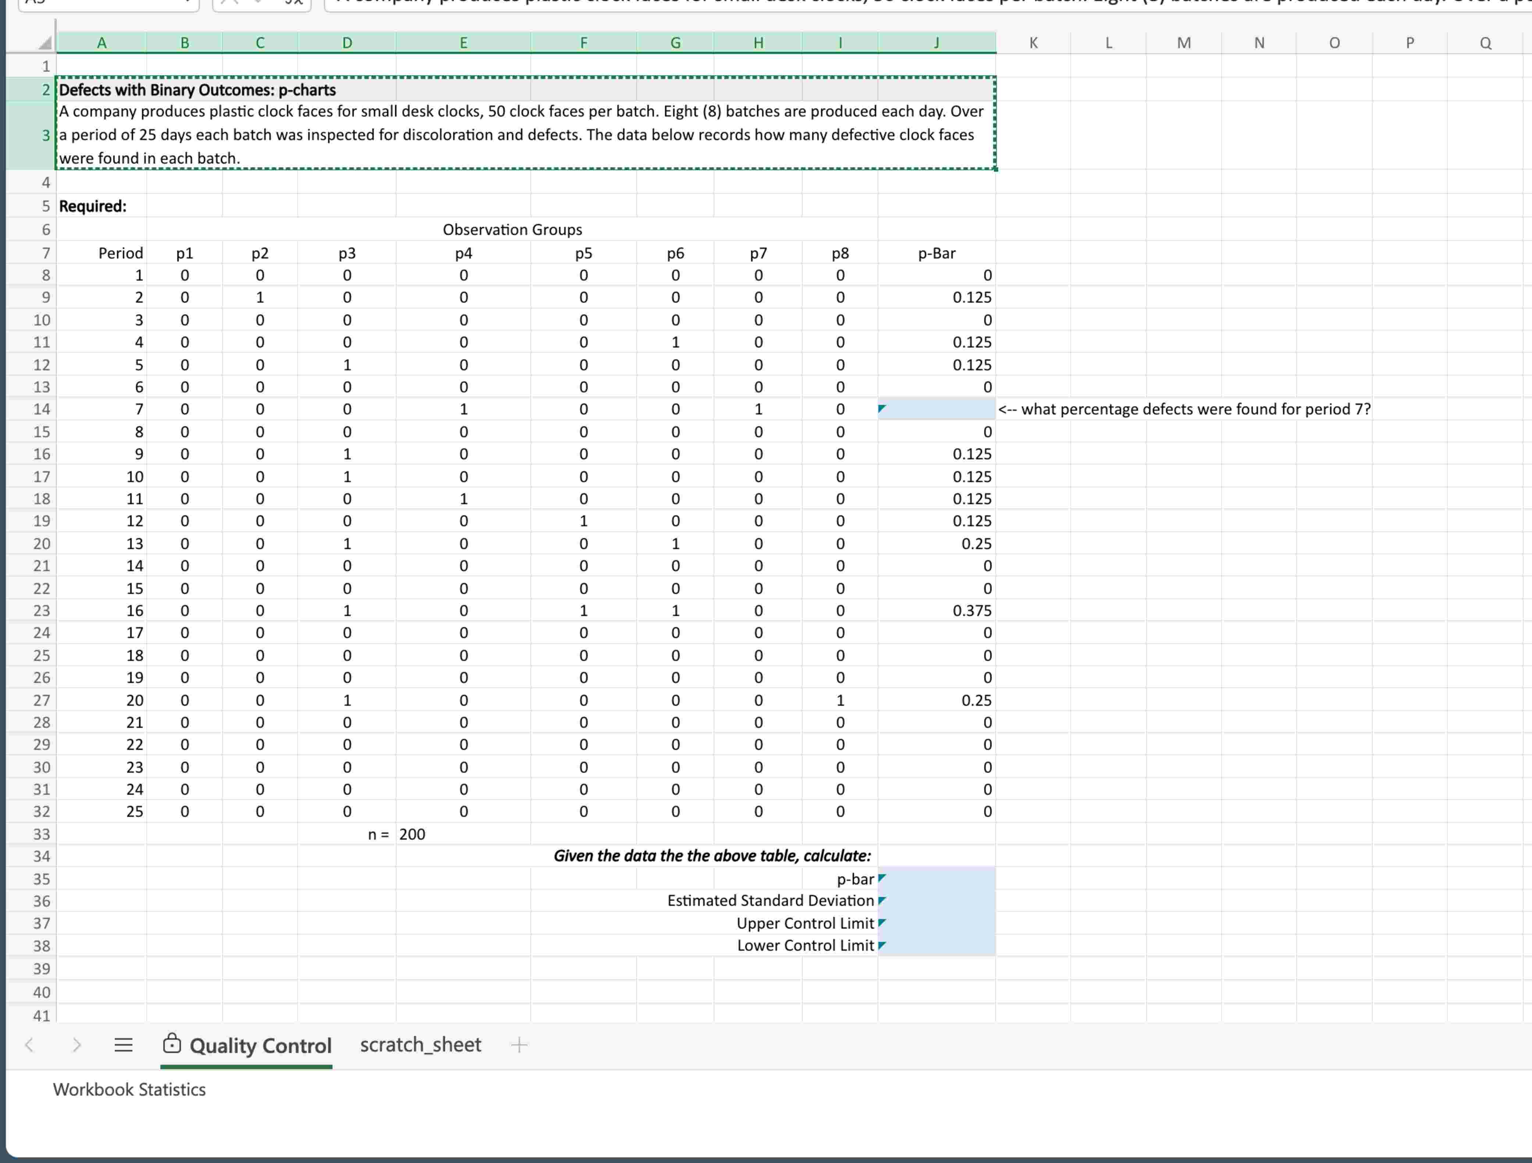Screen dimensions: 1532x1163
Task: Click the fx insert function icon
Action: click(x=294, y=3)
